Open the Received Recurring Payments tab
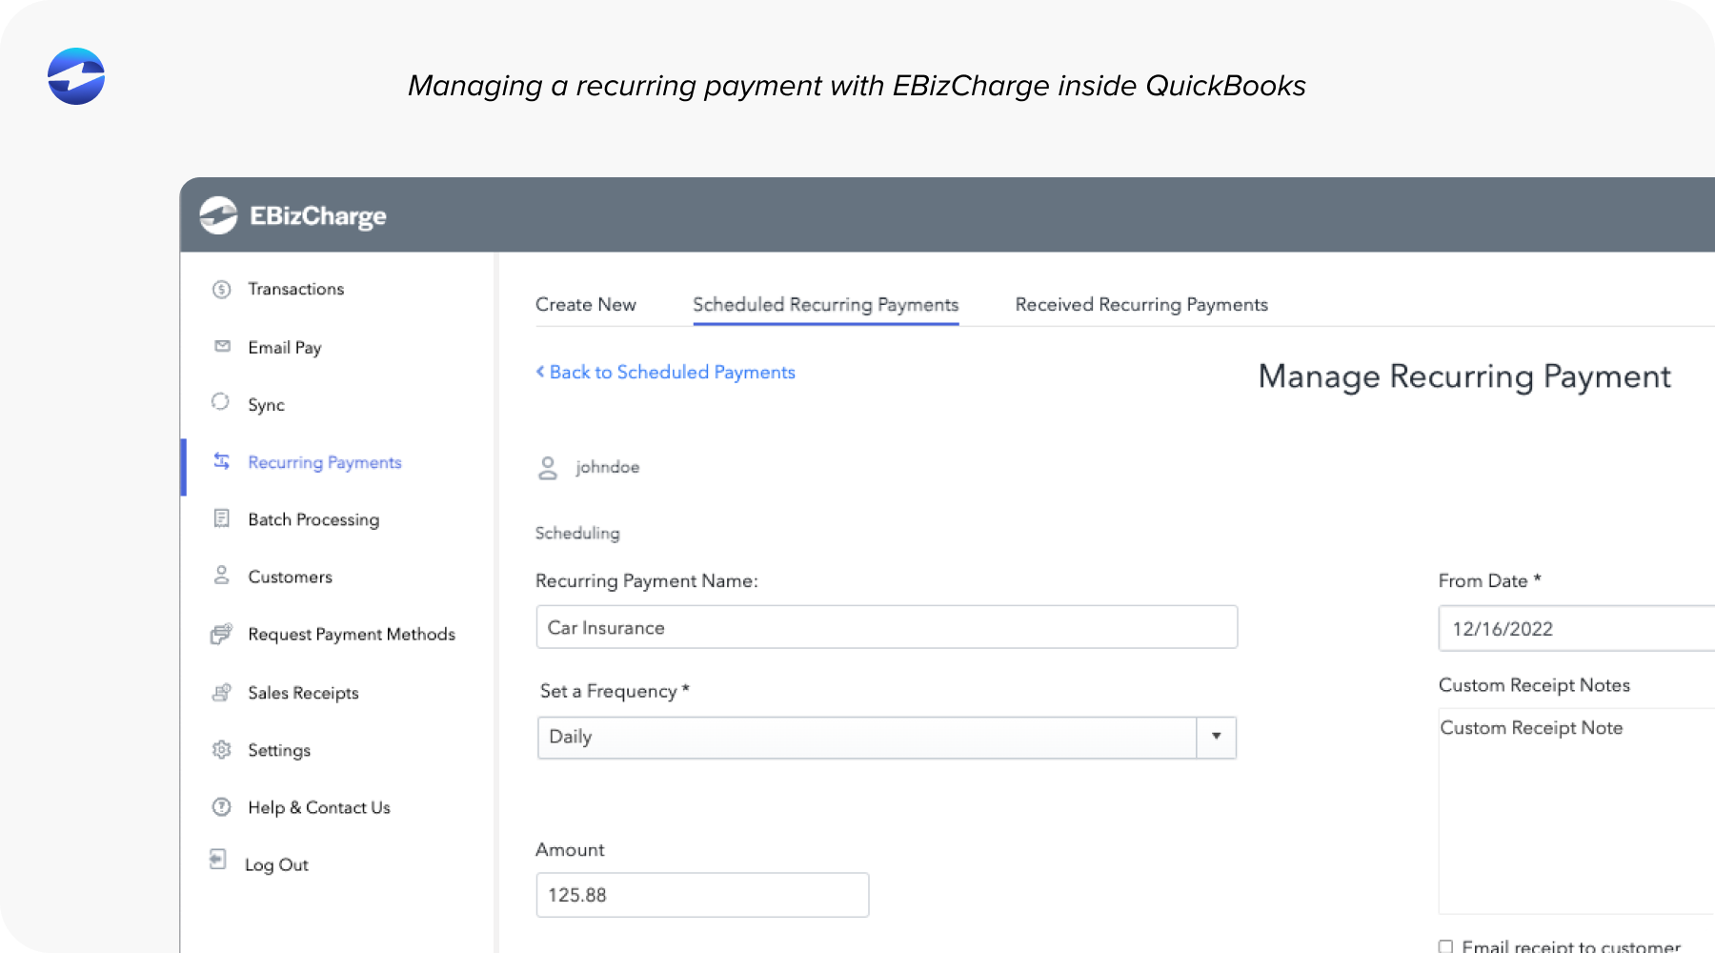Image resolution: width=1715 pixels, height=953 pixels. [1141, 304]
